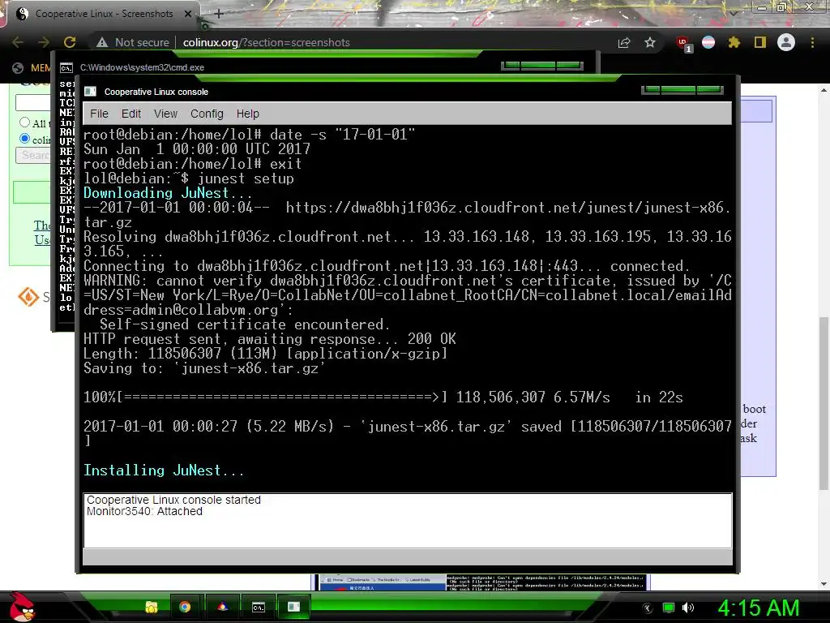Toggle Chrome's side panel icon
Screen dimensions: 830x623
(x=760, y=42)
